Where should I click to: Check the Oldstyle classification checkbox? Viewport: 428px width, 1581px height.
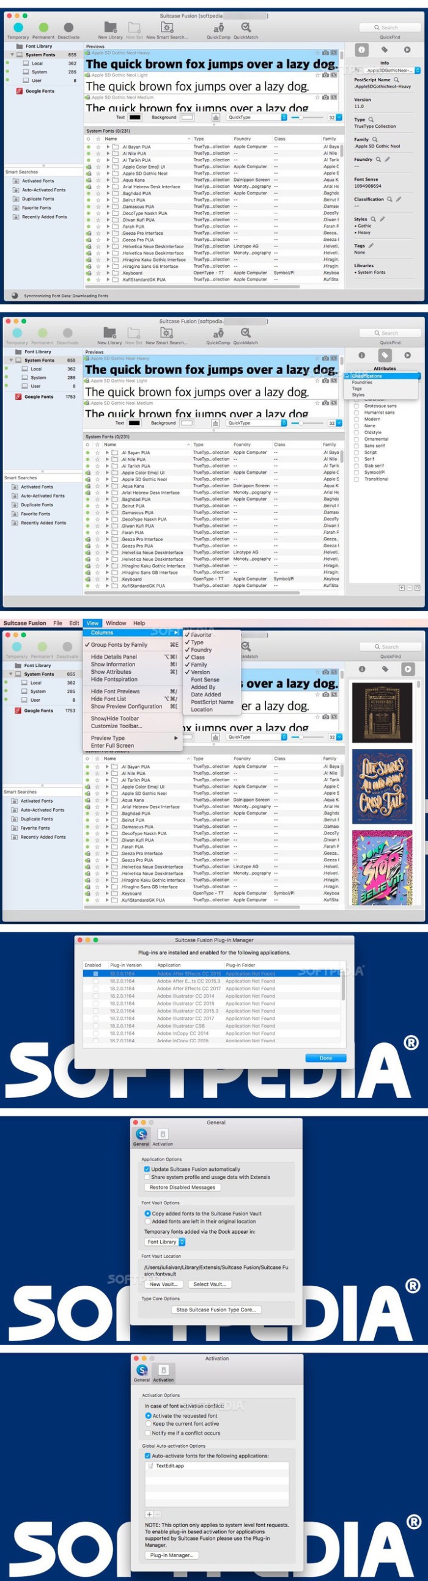(356, 432)
